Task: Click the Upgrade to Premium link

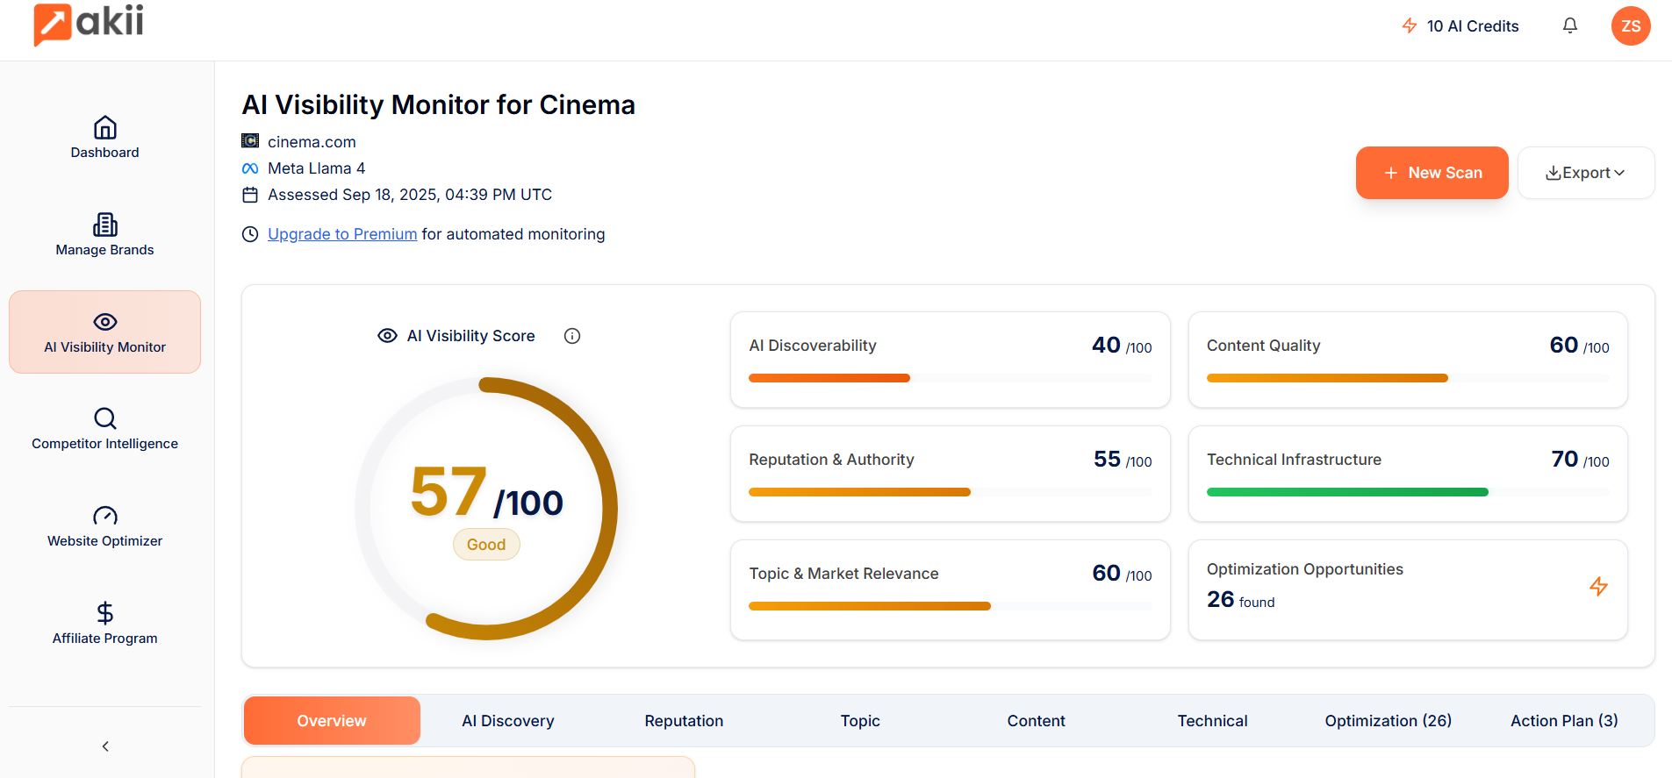Action: click(342, 234)
